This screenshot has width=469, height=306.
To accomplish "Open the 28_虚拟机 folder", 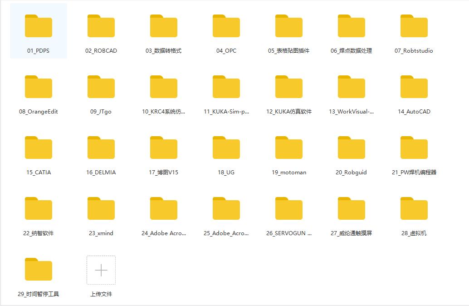I will point(414,209).
